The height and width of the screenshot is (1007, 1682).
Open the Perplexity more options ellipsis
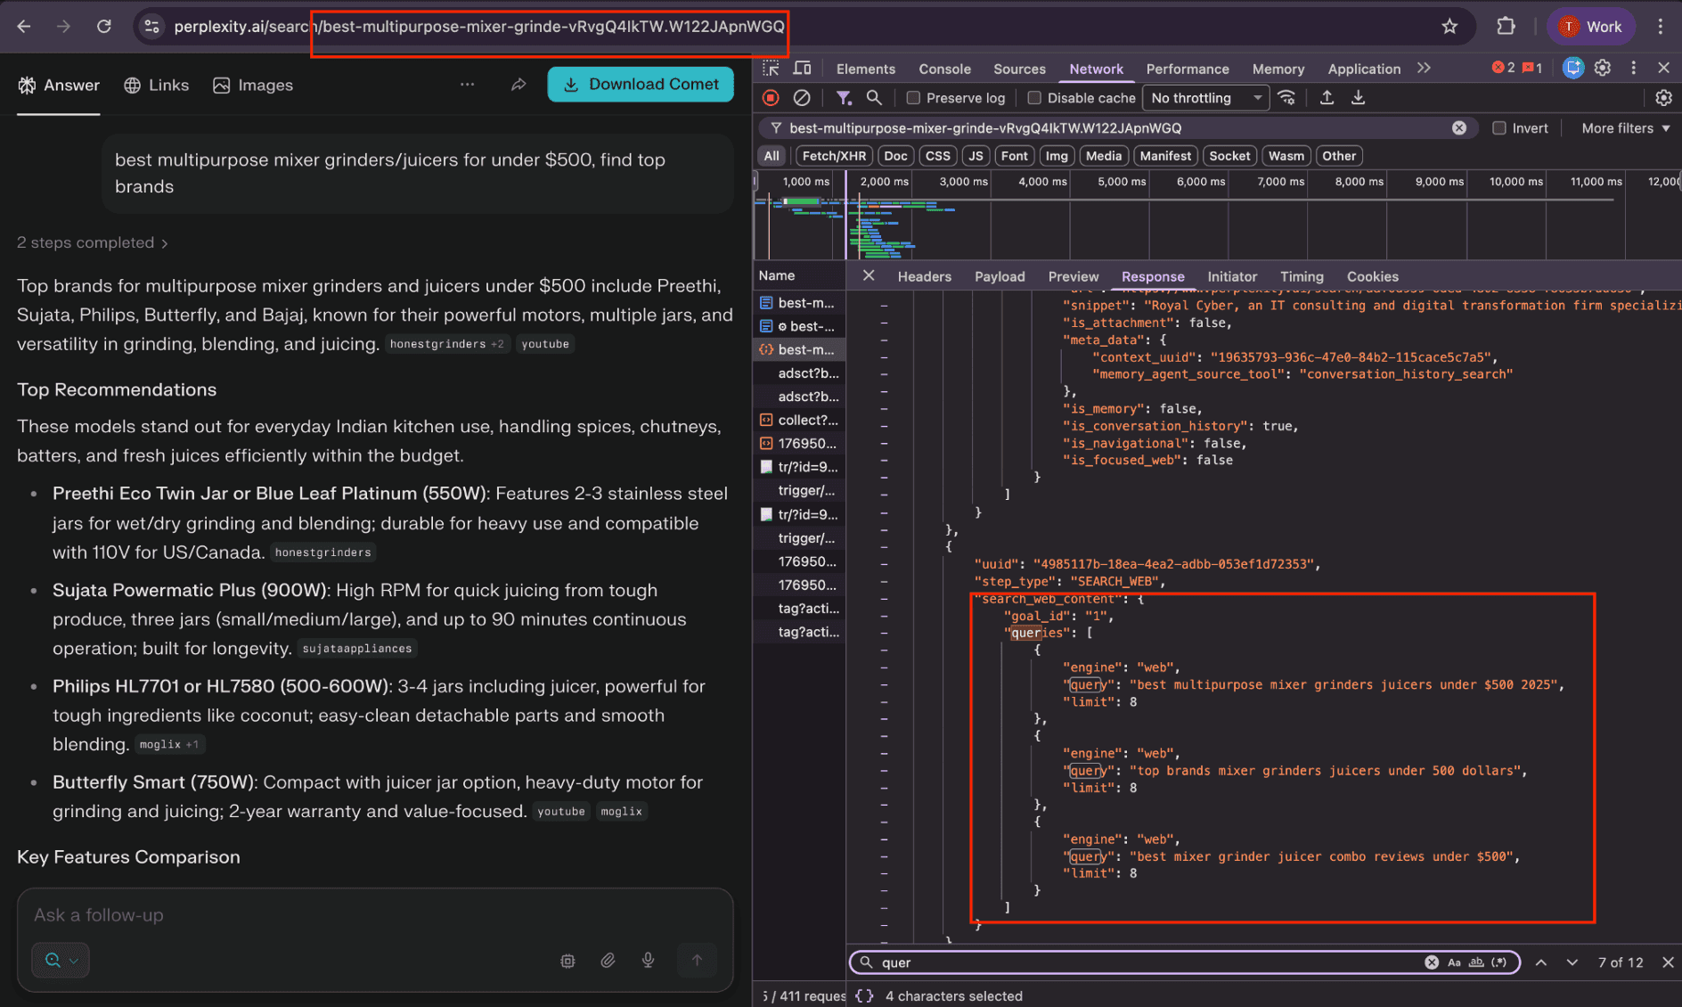pyautogui.click(x=468, y=85)
